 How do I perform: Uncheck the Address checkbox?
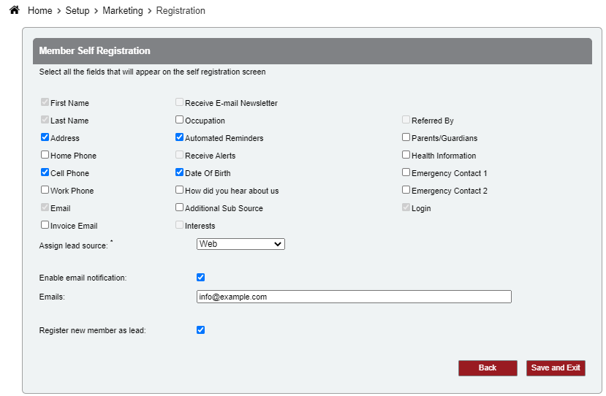45,137
